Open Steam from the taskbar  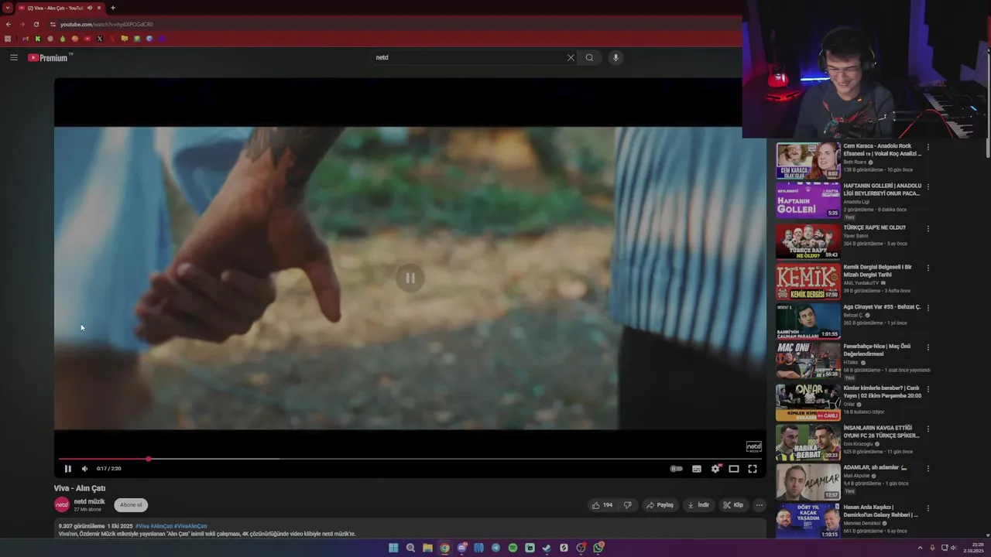coord(547,548)
